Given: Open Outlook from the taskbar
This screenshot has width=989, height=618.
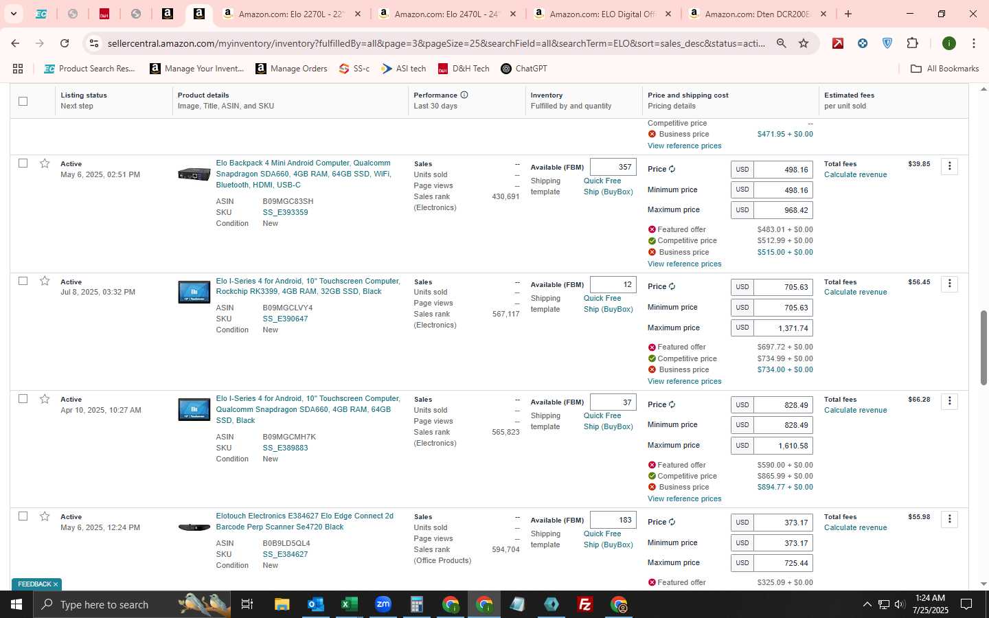Looking at the screenshot, I should (315, 604).
